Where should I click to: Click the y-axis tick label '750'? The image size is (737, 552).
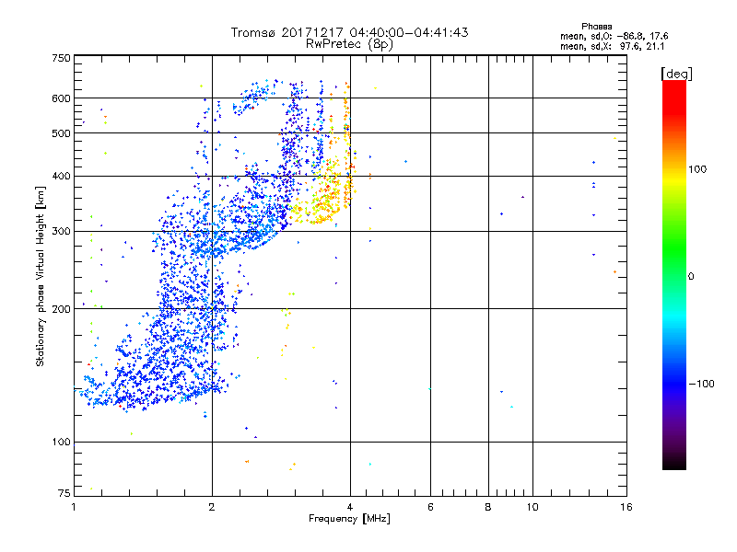coord(61,58)
